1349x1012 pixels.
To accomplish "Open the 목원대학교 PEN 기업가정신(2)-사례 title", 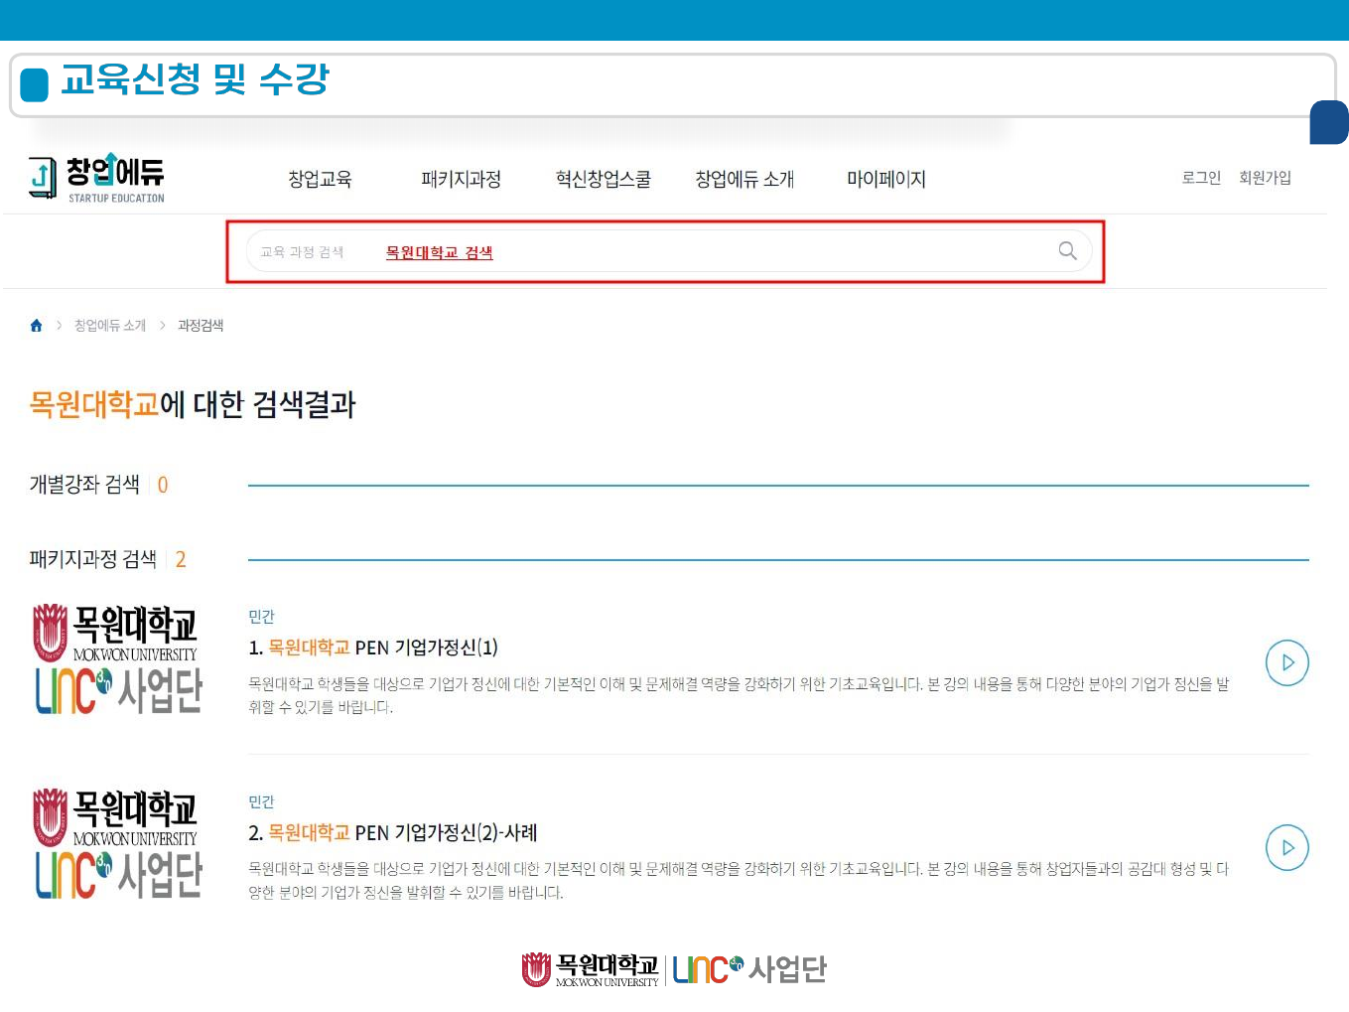I will coord(393,832).
